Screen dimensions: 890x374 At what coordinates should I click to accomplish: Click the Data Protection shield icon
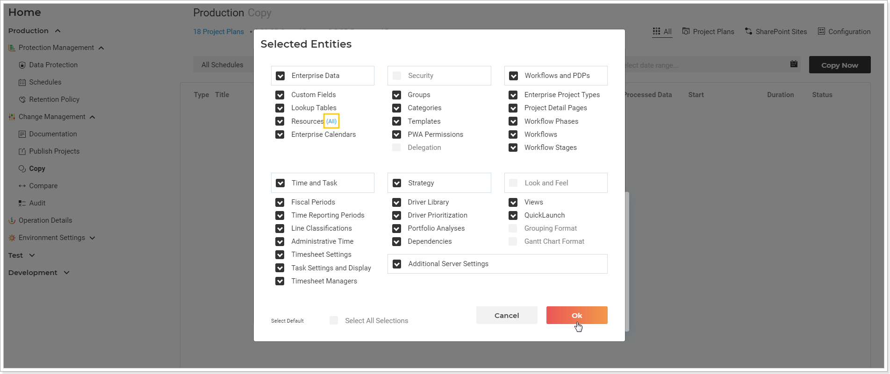point(22,65)
